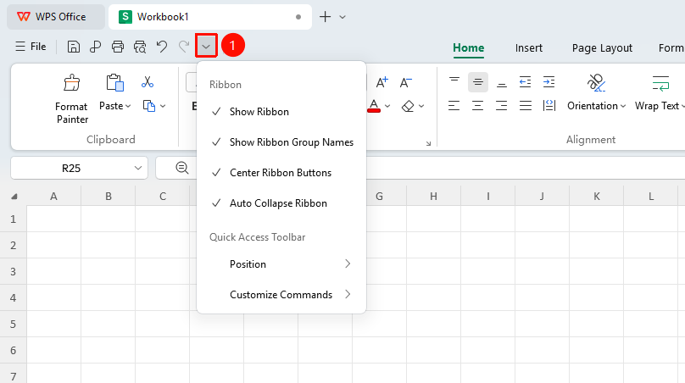Select column K header

pos(596,197)
